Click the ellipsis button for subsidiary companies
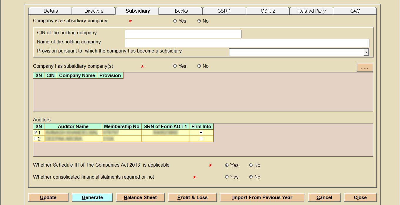Screen dimensions: 400x205 [365, 67]
